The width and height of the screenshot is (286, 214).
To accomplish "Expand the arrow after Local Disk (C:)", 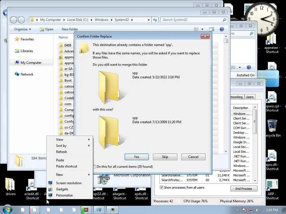I will click(x=92, y=20).
